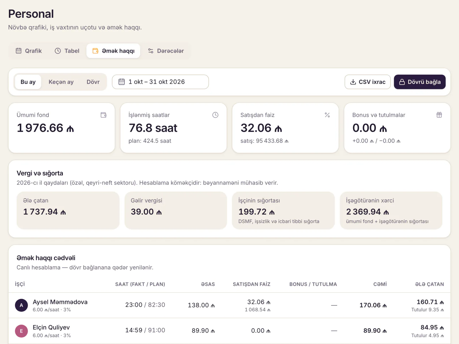Viewport: 459px width, 344px height.
Task: Click the satış: 95 433.68 subtext
Action: [x=264, y=141]
